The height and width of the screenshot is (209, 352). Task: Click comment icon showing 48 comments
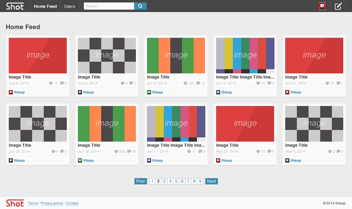pyautogui.click(x=129, y=151)
